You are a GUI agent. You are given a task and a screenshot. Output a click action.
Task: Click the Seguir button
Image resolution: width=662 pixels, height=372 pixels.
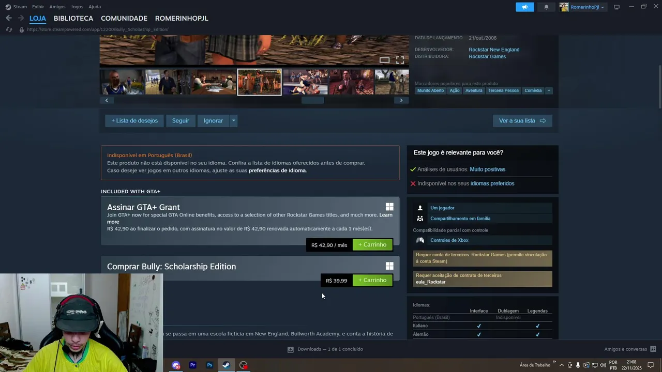(x=180, y=120)
